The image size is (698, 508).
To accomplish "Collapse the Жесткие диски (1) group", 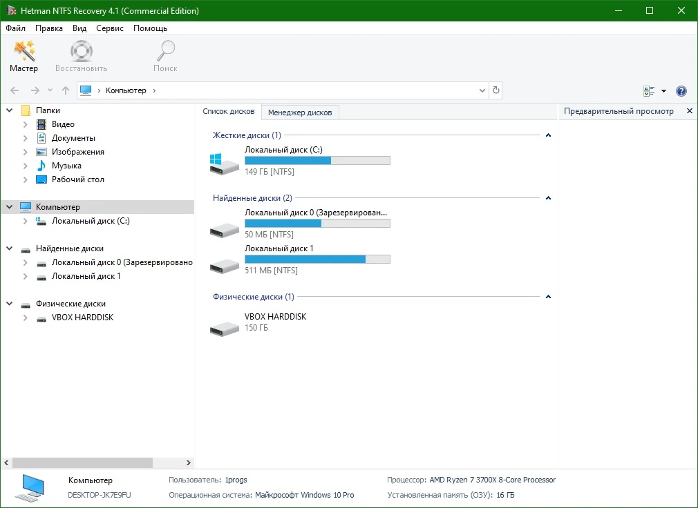I will (549, 135).
